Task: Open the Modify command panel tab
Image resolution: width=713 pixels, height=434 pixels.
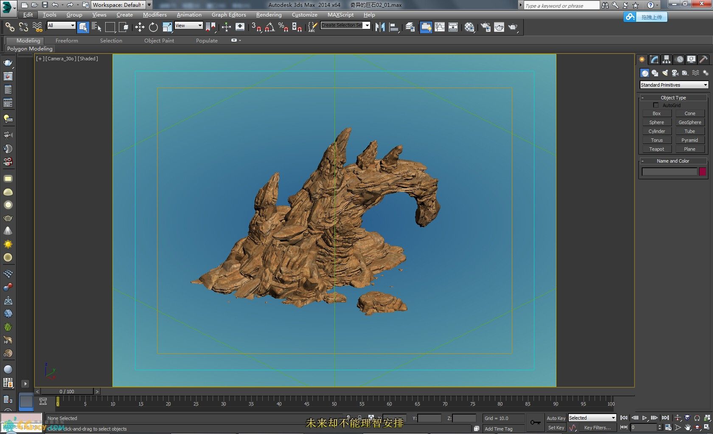Action: tap(654, 59)
